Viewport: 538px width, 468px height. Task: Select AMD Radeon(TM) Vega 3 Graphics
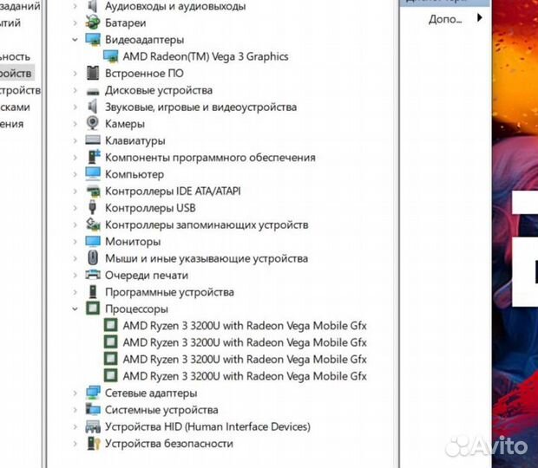206,56
